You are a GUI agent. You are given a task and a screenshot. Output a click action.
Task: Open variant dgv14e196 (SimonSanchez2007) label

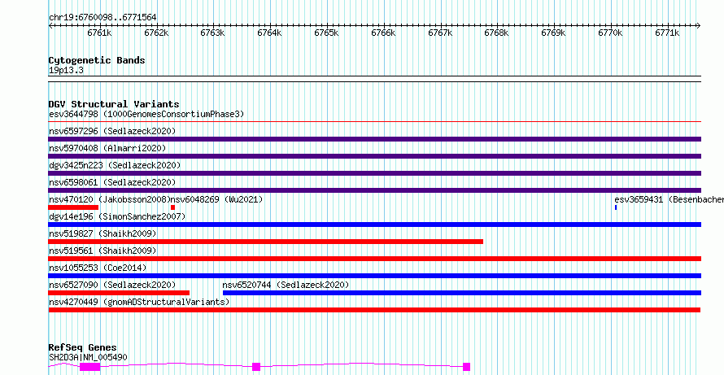click(117, 216)
